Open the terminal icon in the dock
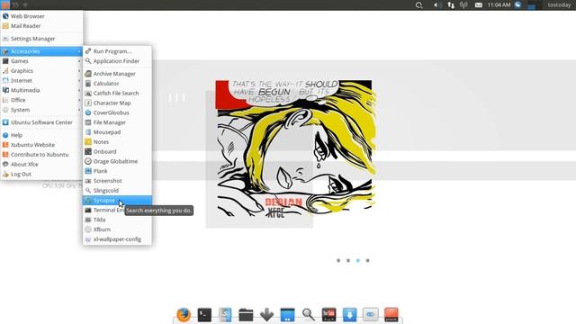Image resolution: width=576 pixels, height=324 pixels. point(204,315)
